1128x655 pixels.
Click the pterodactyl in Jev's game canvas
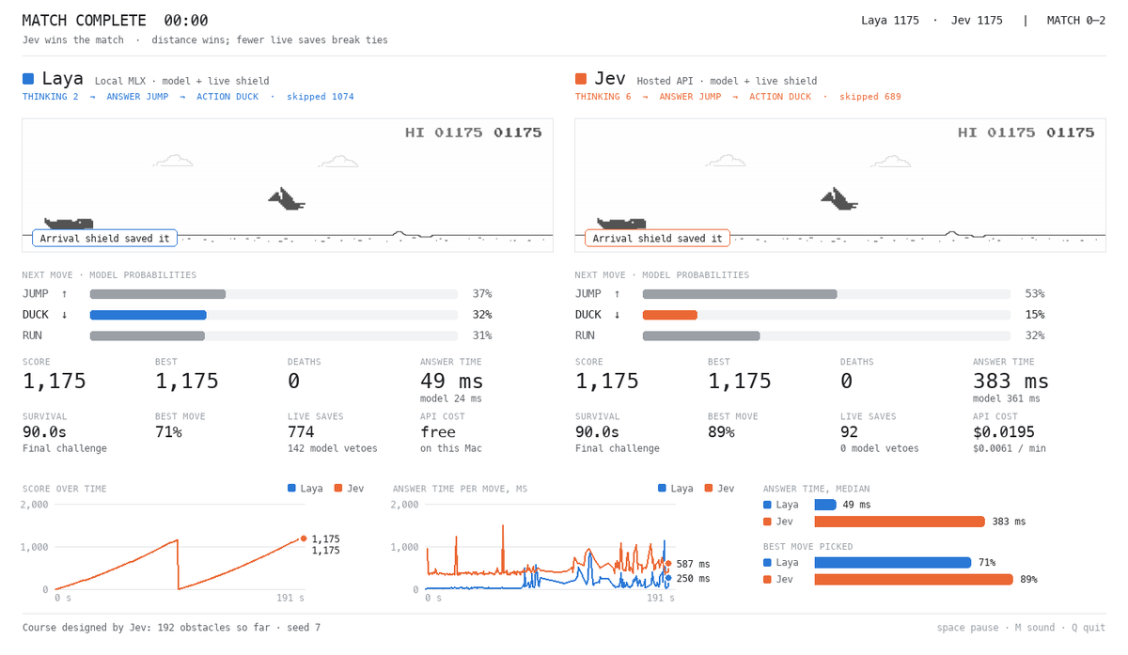coord(840,199)
